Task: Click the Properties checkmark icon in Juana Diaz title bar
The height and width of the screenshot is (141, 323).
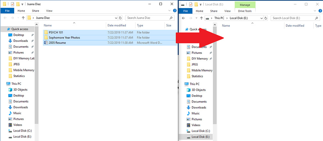Action: tap(12, 4)
